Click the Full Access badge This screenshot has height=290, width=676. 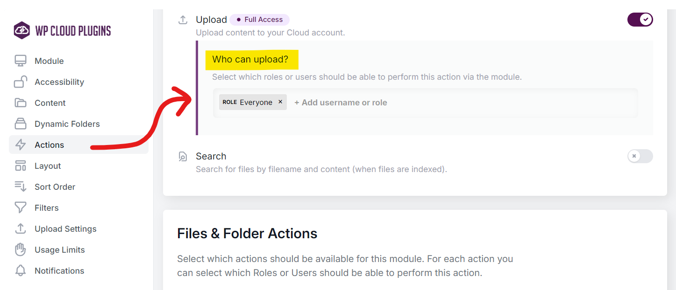pos(259,20)
